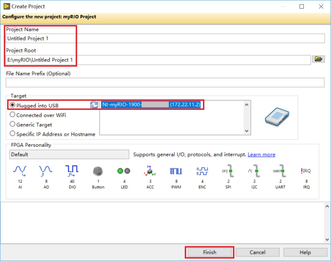The width and height of the screenshot is (331, 261).
Task: Open the Learn more link
Action: tap(261, 154)
